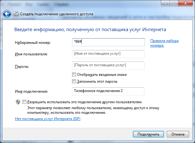Screen dimensions: 195x143
Task: Select the 'Имя подключения' text field
Action: pos(108,91)
